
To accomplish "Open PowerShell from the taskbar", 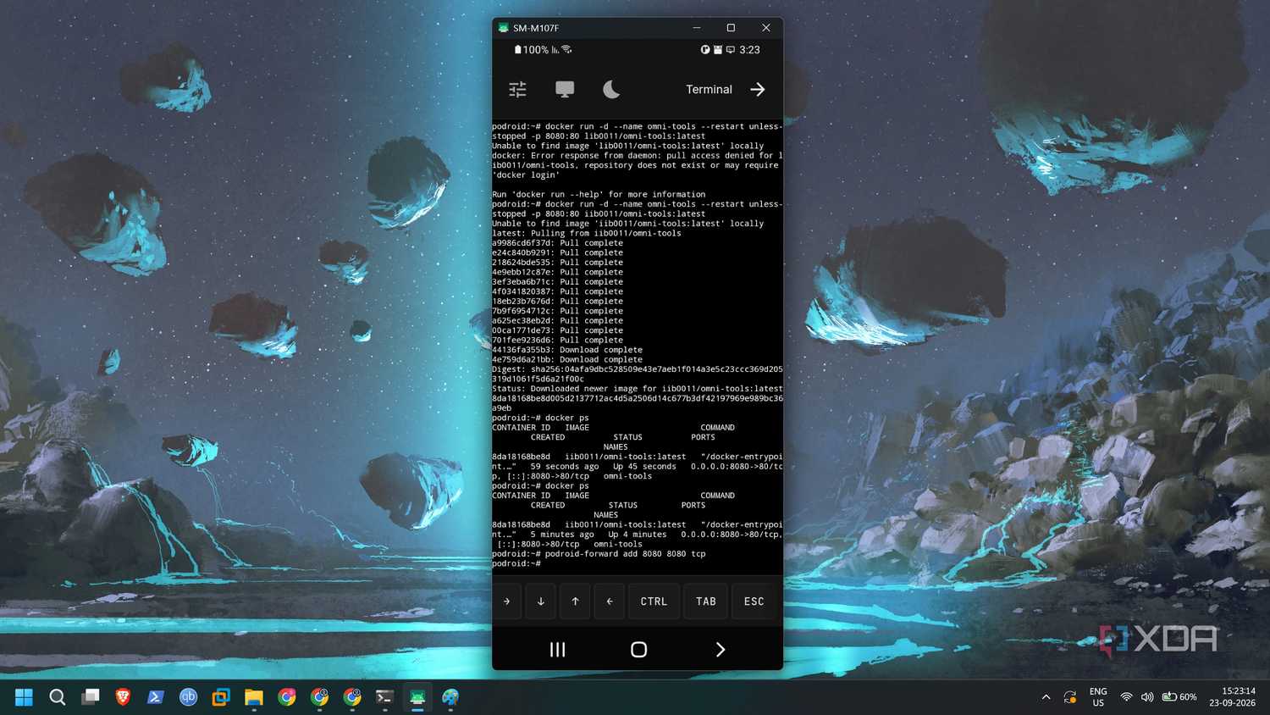I will coord(155,697).
